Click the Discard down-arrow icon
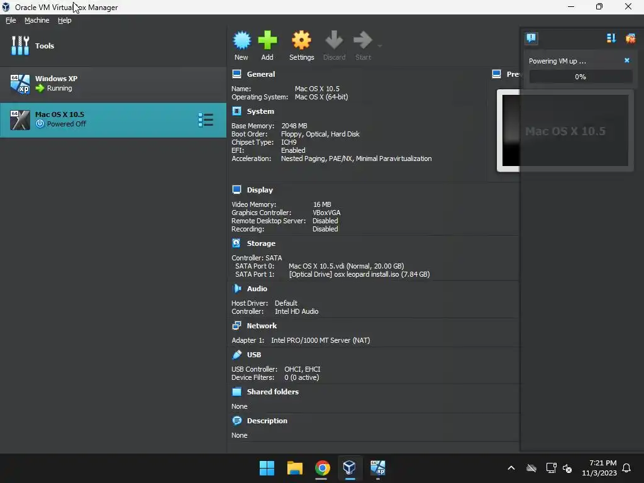Image resolution: width=644 pixels, height=483 pixels. tap(334, 40)
